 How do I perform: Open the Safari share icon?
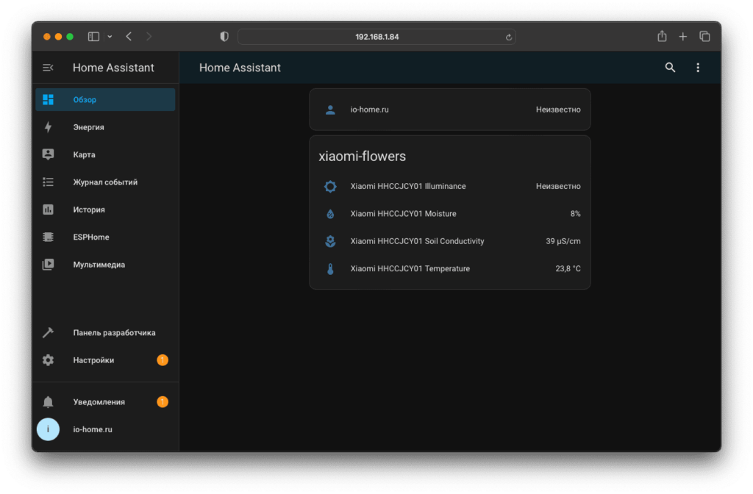662,36
